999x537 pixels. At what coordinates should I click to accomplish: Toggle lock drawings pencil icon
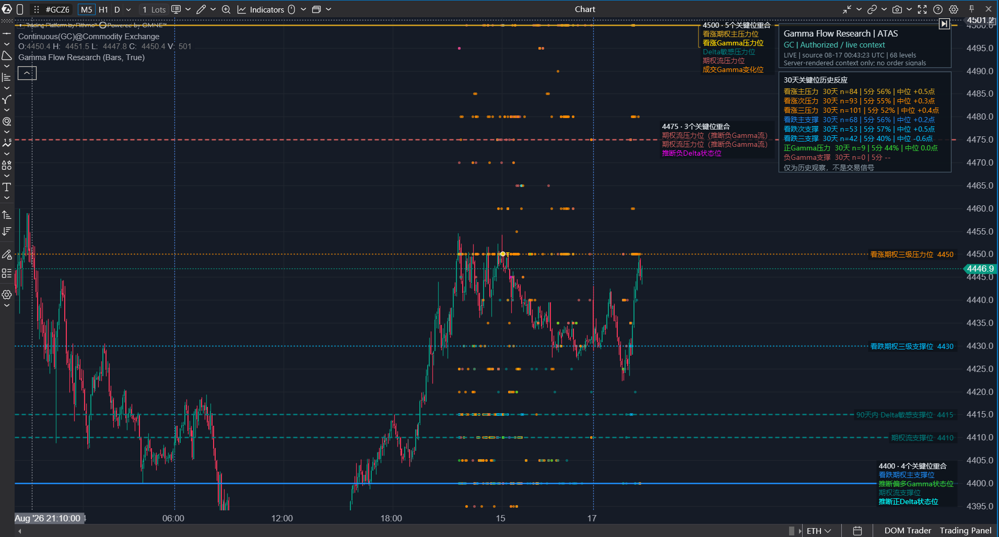(x=7, y=254)
